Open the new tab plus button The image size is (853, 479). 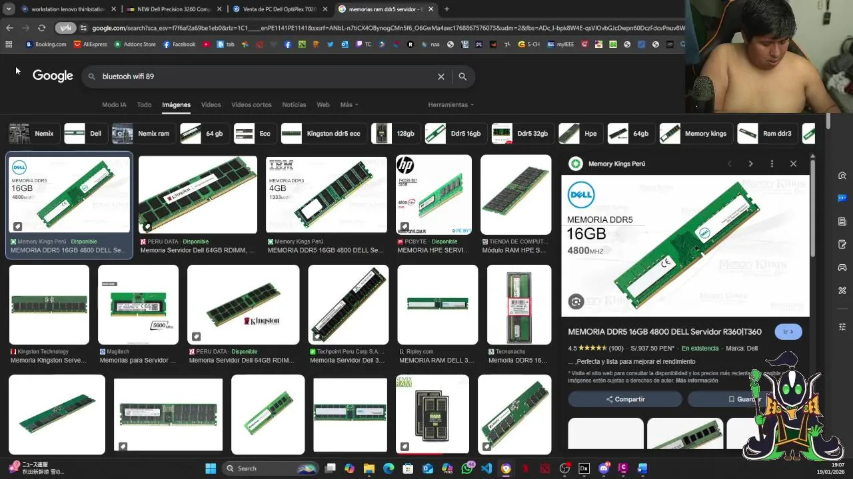click(446, 9)
